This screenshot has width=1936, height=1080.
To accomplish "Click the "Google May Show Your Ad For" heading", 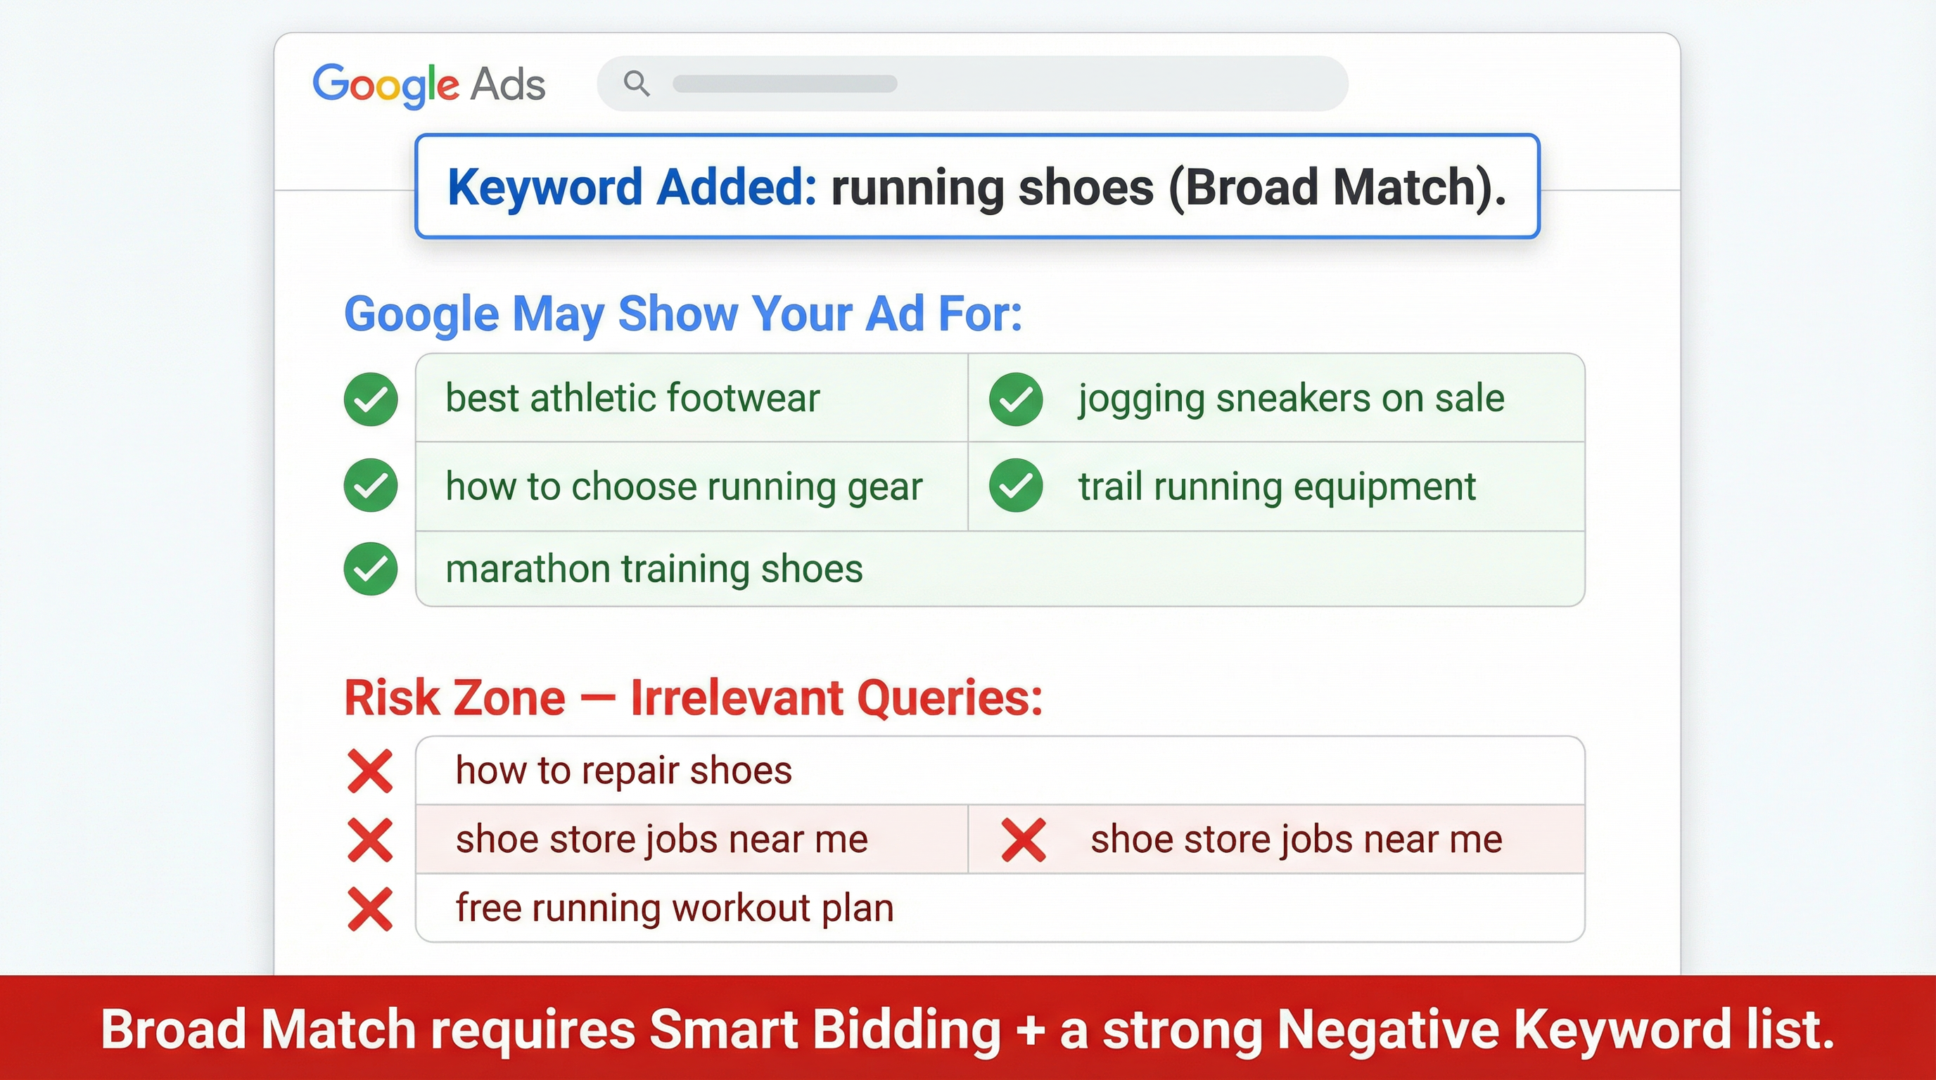I will pyautogui.click(x=682, y=313).
